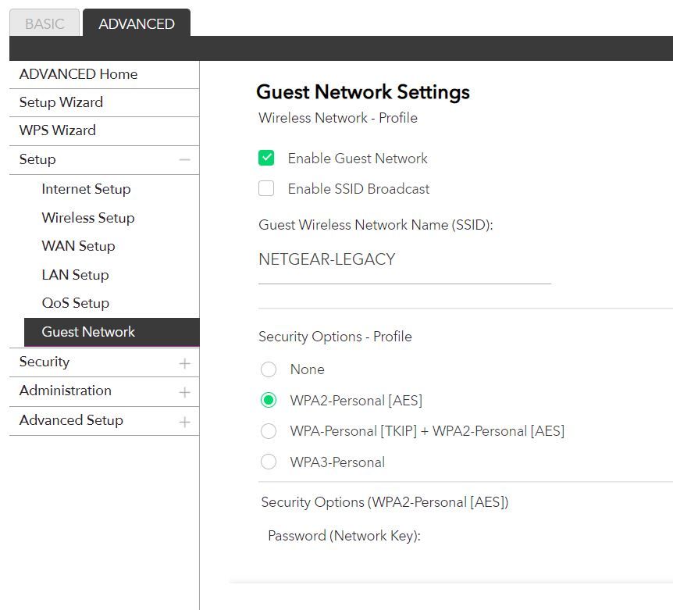Open Wireless Setup page
Image resolution: width=673 pixels, height=610 pixels.
(88, 218)
